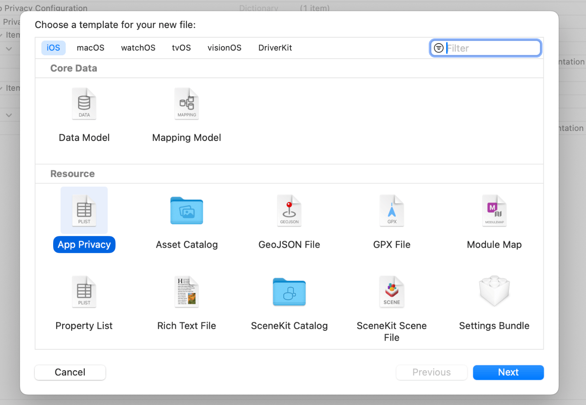Choose the SceneKit Catalog folder icon

289,292
